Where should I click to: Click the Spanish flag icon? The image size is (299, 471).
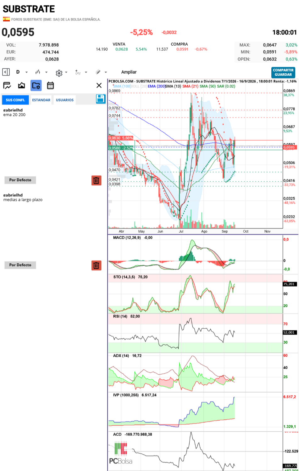[x=6, y=19]
